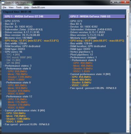This screenshot has height=134, width=131.
Task: Click Device ID: 10DE-0392 line
Action: pyautogui.click(x=83, y=27)
